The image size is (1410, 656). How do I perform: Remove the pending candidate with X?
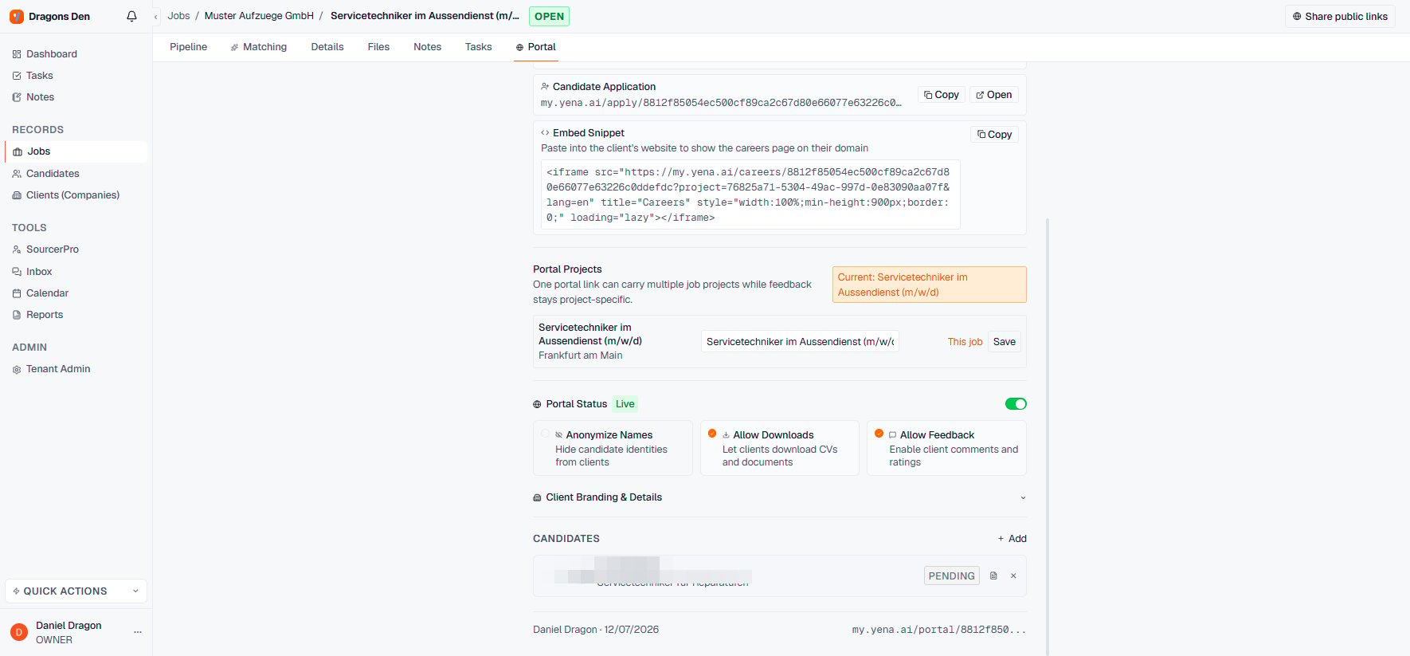click(1013, 575)
